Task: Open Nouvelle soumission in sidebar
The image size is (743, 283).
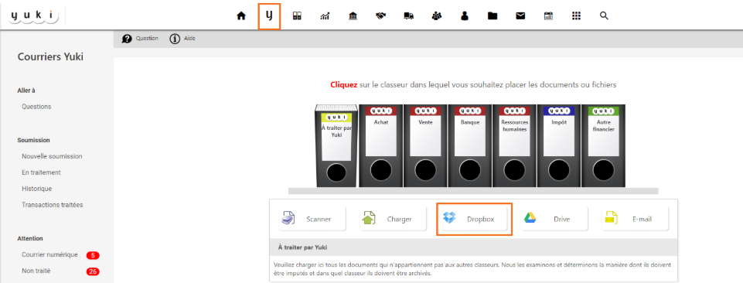Action: click(x=52, y=156)
